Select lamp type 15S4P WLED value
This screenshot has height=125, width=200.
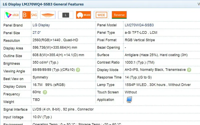pyautogui.click(x=158, y=85)
